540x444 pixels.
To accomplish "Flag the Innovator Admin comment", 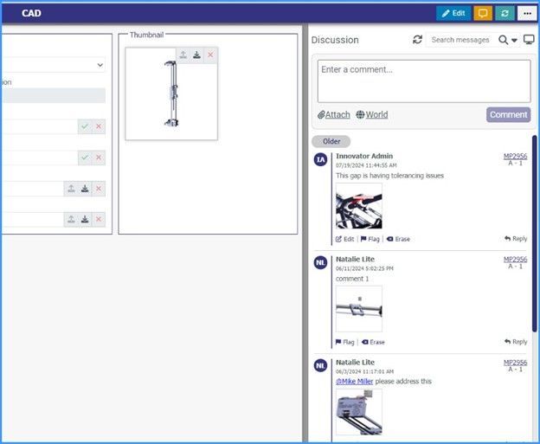I will coord(370,239).
